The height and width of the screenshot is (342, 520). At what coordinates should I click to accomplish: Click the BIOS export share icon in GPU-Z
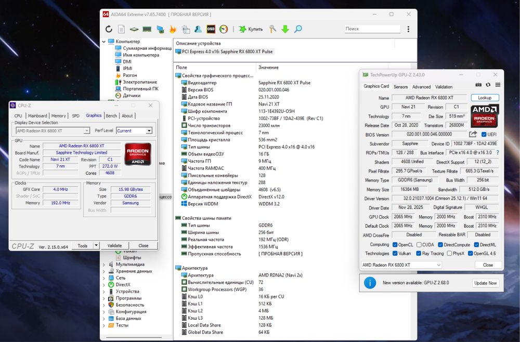(473, 135)
